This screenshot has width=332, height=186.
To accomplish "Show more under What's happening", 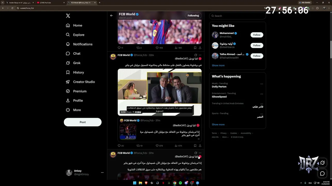I will click(218, 125).
